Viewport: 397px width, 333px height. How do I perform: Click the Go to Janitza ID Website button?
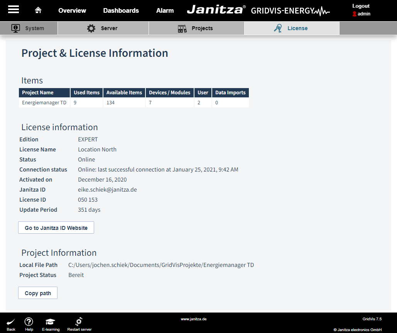tap(56, 227)
